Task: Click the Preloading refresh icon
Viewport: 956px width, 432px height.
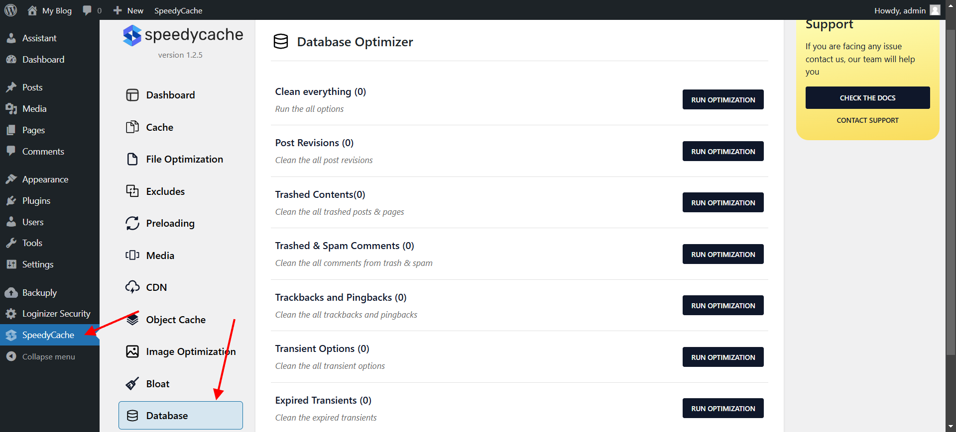Action: 132,223
